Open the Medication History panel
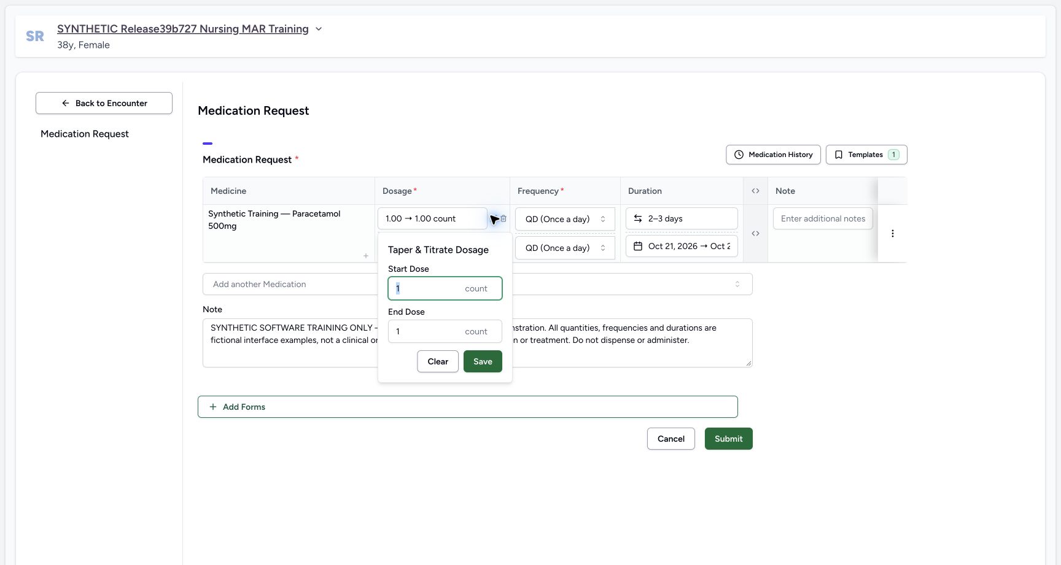 click(774, 155)
